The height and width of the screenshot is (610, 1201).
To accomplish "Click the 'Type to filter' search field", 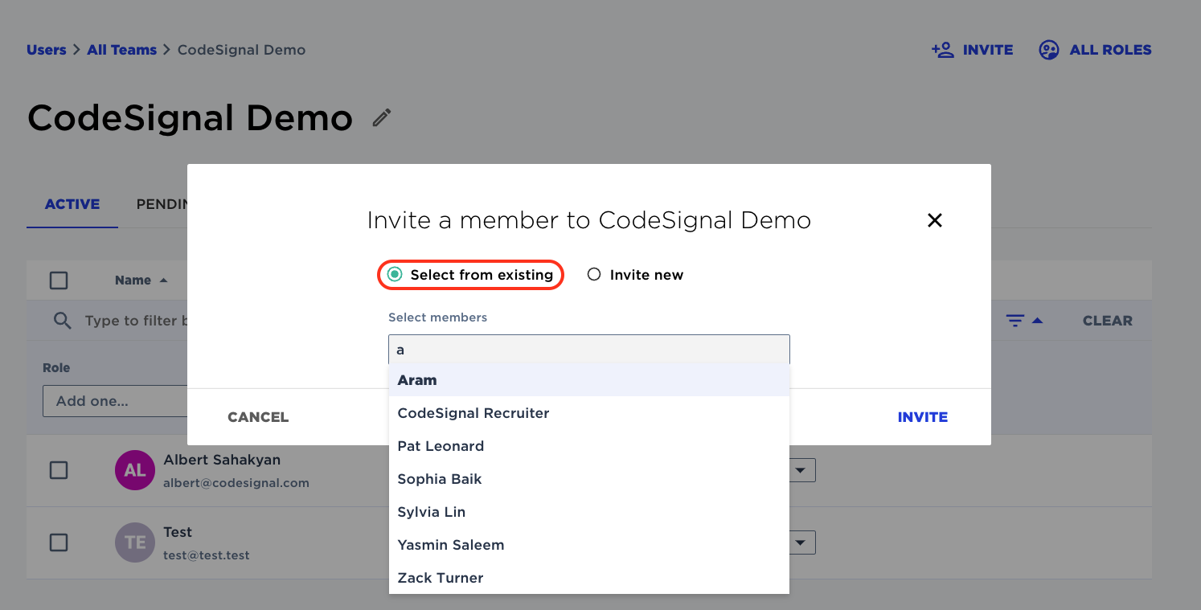I will [135, 321].
